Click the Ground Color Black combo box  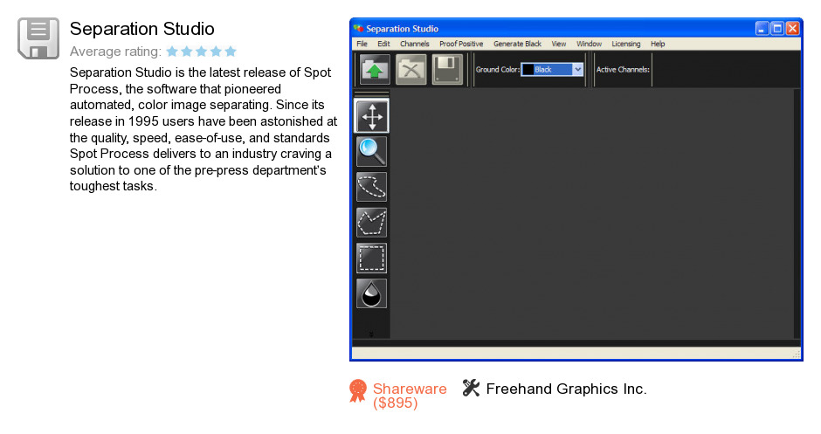coord(552,69)
